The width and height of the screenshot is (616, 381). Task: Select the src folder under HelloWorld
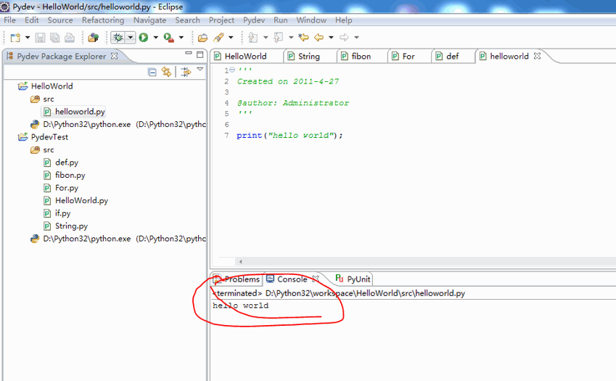[49, 99]
